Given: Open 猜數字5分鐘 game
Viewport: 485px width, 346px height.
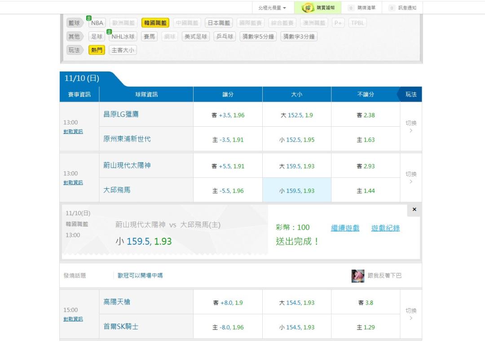Looking at the screenshot, I should (258, 36).
